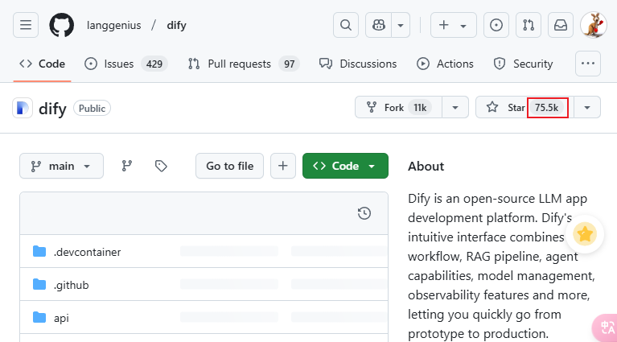617x342 pixels.
Task: Open the notifications inbox icon
Action: [x=561, y=25]
